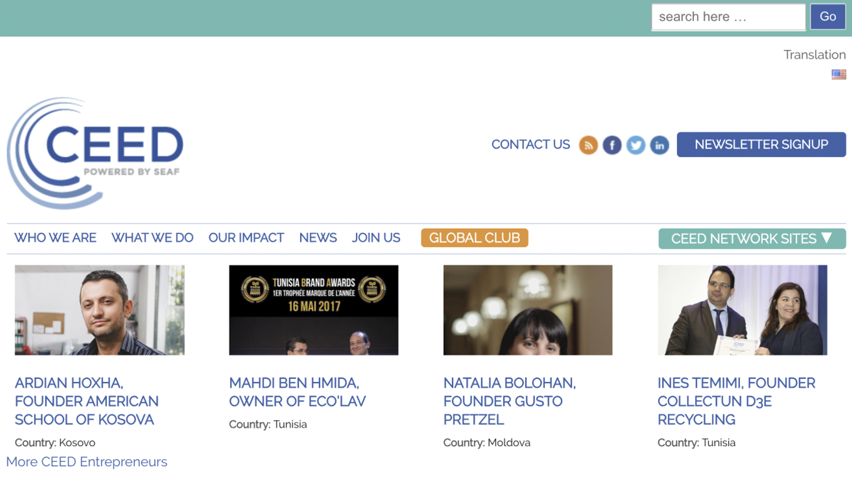Click the Country: Moldova text

(487, 443)
